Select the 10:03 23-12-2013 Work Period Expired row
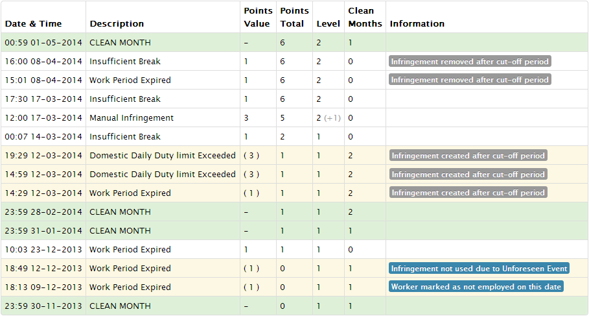Screen dimensions: 589x316 [294, 249]
